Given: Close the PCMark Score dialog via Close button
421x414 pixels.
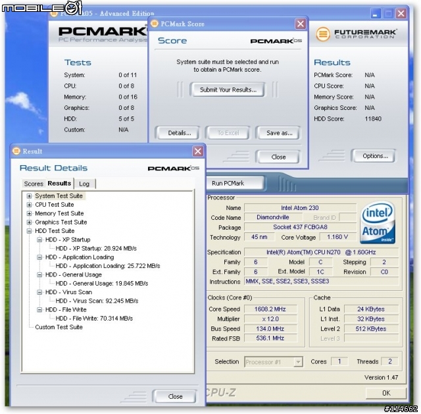Looking at the screenshot, I should click(278, 157).
